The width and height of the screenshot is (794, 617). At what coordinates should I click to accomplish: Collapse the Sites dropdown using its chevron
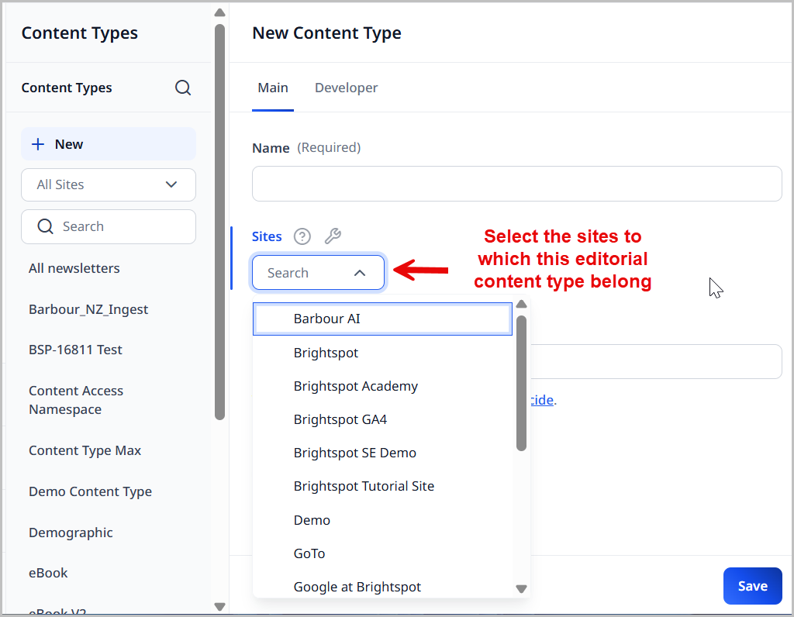click(x=360, y=273)
